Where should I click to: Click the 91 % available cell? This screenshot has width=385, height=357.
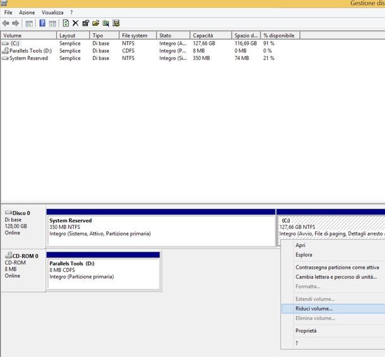[269, 44]
